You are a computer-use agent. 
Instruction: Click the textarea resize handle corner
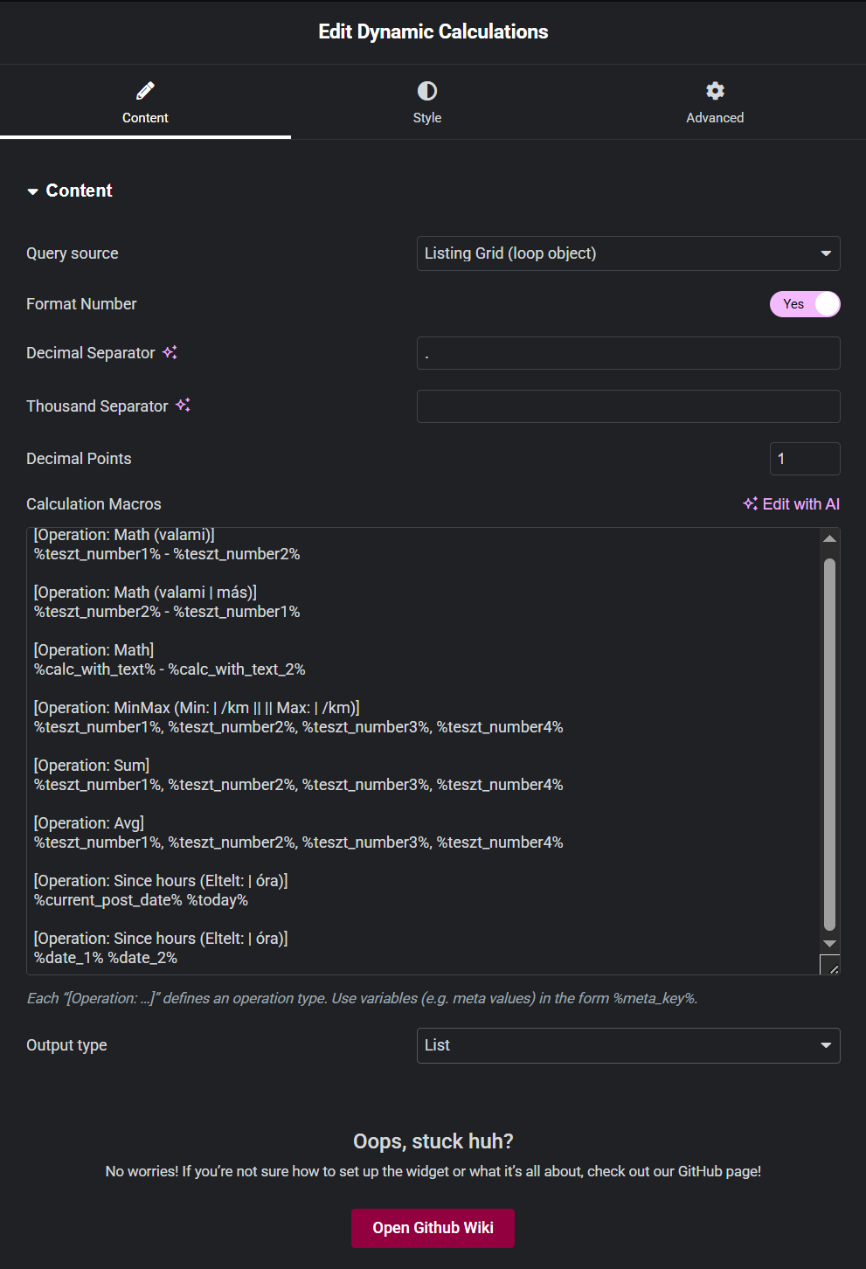click(830, 965)
